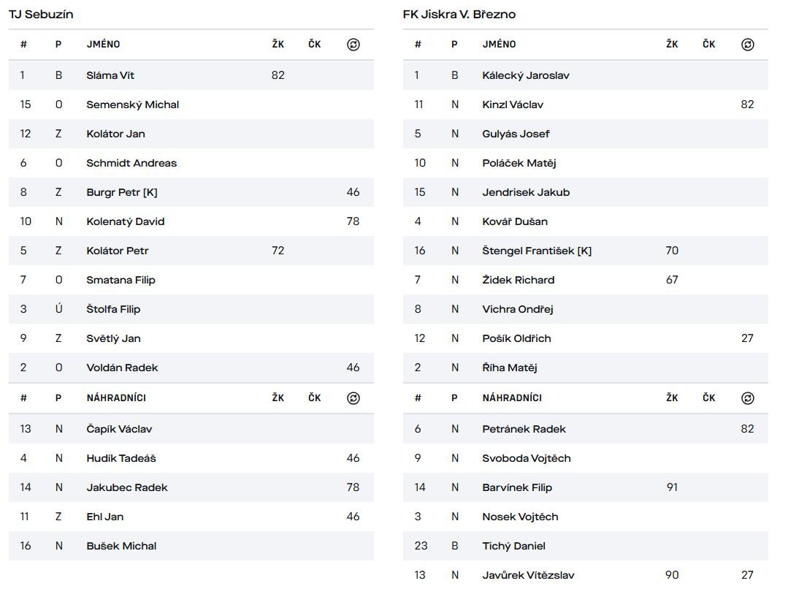Click substitution icon in FK Jiskra starters header

tap(747, 45)
